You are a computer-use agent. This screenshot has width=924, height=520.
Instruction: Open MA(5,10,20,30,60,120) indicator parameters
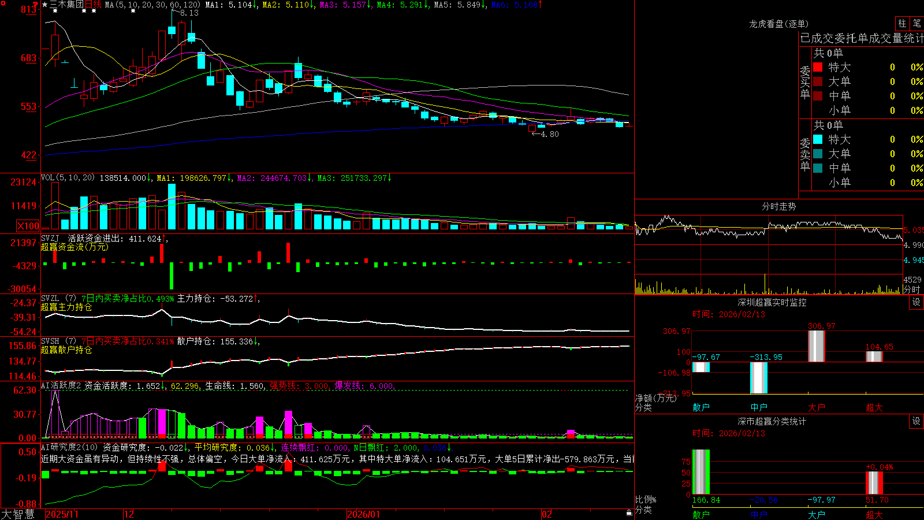click(152, 5)
